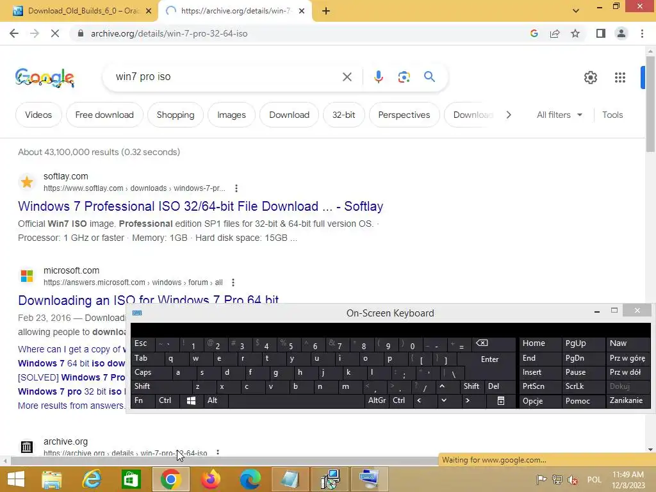Click the context menu key on the keyboard
Viewport: 656px width, 492px height.
[x=500, y=401]
